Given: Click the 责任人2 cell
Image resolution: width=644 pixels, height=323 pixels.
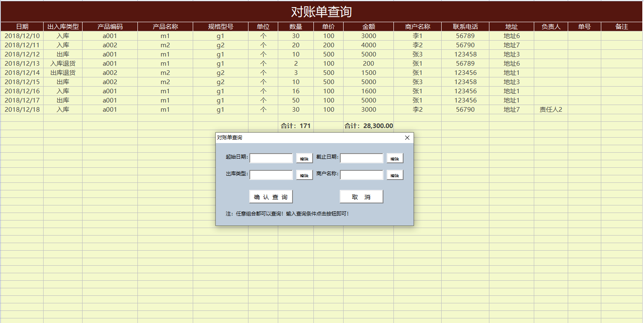Looking at the screenshot, I should coord(551,110).
